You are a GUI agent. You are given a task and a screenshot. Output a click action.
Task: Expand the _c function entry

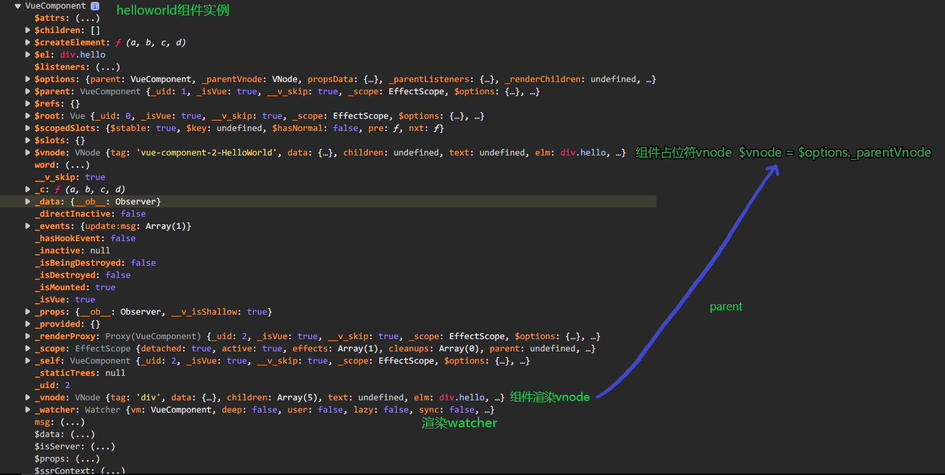coord(28,189)
